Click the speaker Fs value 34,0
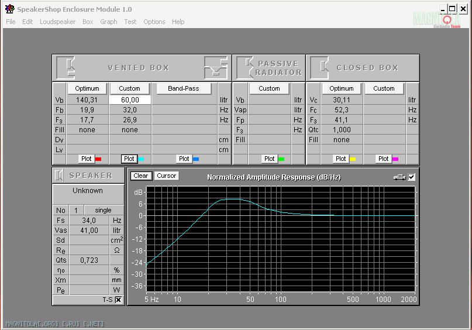Viewport: 472px width, 330px height. tap(89, 221)
